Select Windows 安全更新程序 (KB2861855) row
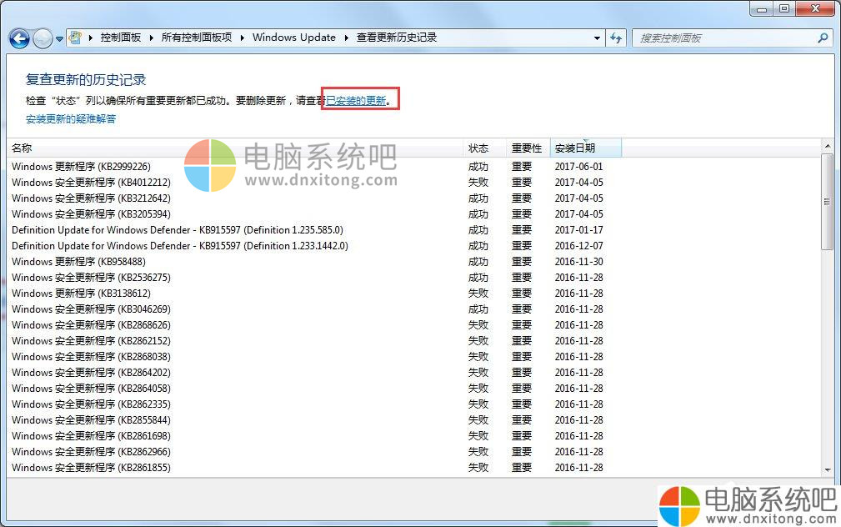The width and height of the screenshot is (841, 527). [x=413, y=468]
